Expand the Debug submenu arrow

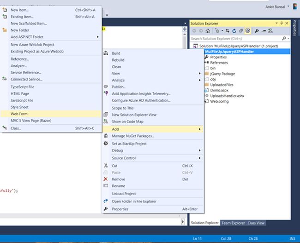click(200, 150)
